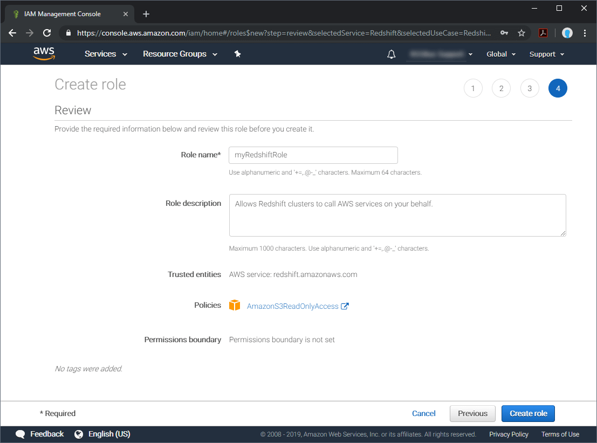Open the Support dropdown menu

[547, 54]
